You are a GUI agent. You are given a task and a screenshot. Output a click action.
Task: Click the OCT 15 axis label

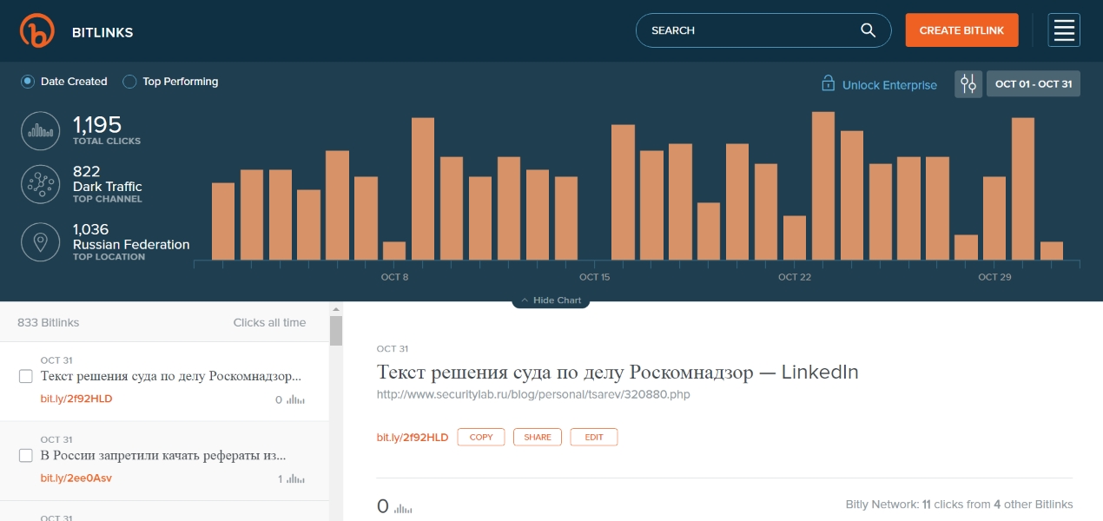click(x=595, y=277)
